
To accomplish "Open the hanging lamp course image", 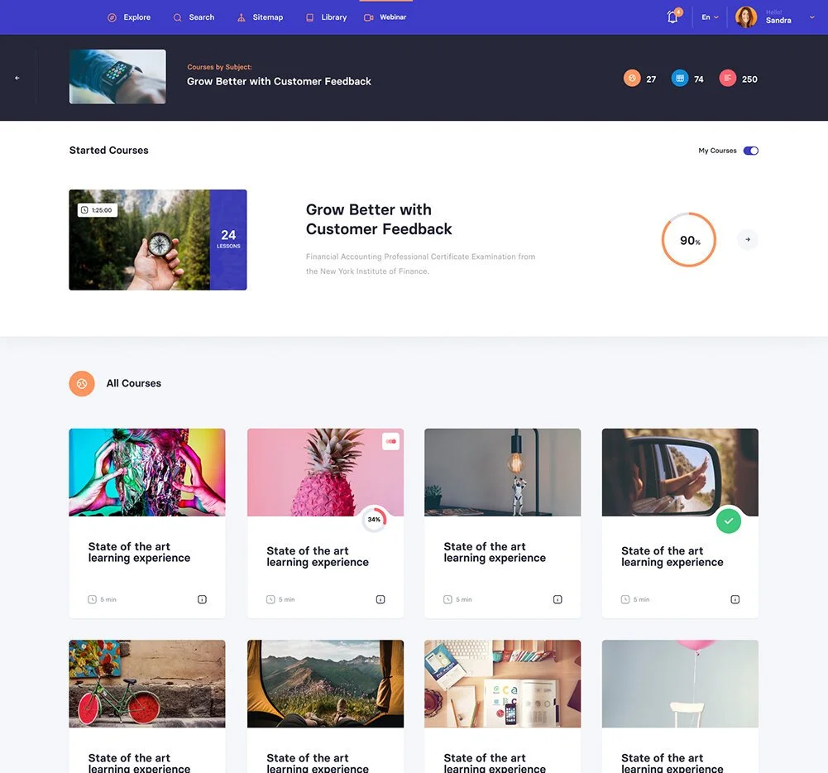I will [x=503, y=473].
